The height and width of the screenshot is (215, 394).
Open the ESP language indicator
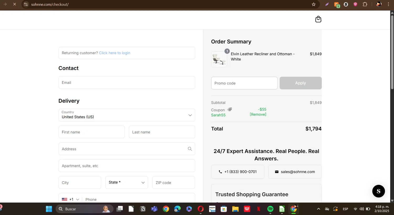(x=345, y=209)
